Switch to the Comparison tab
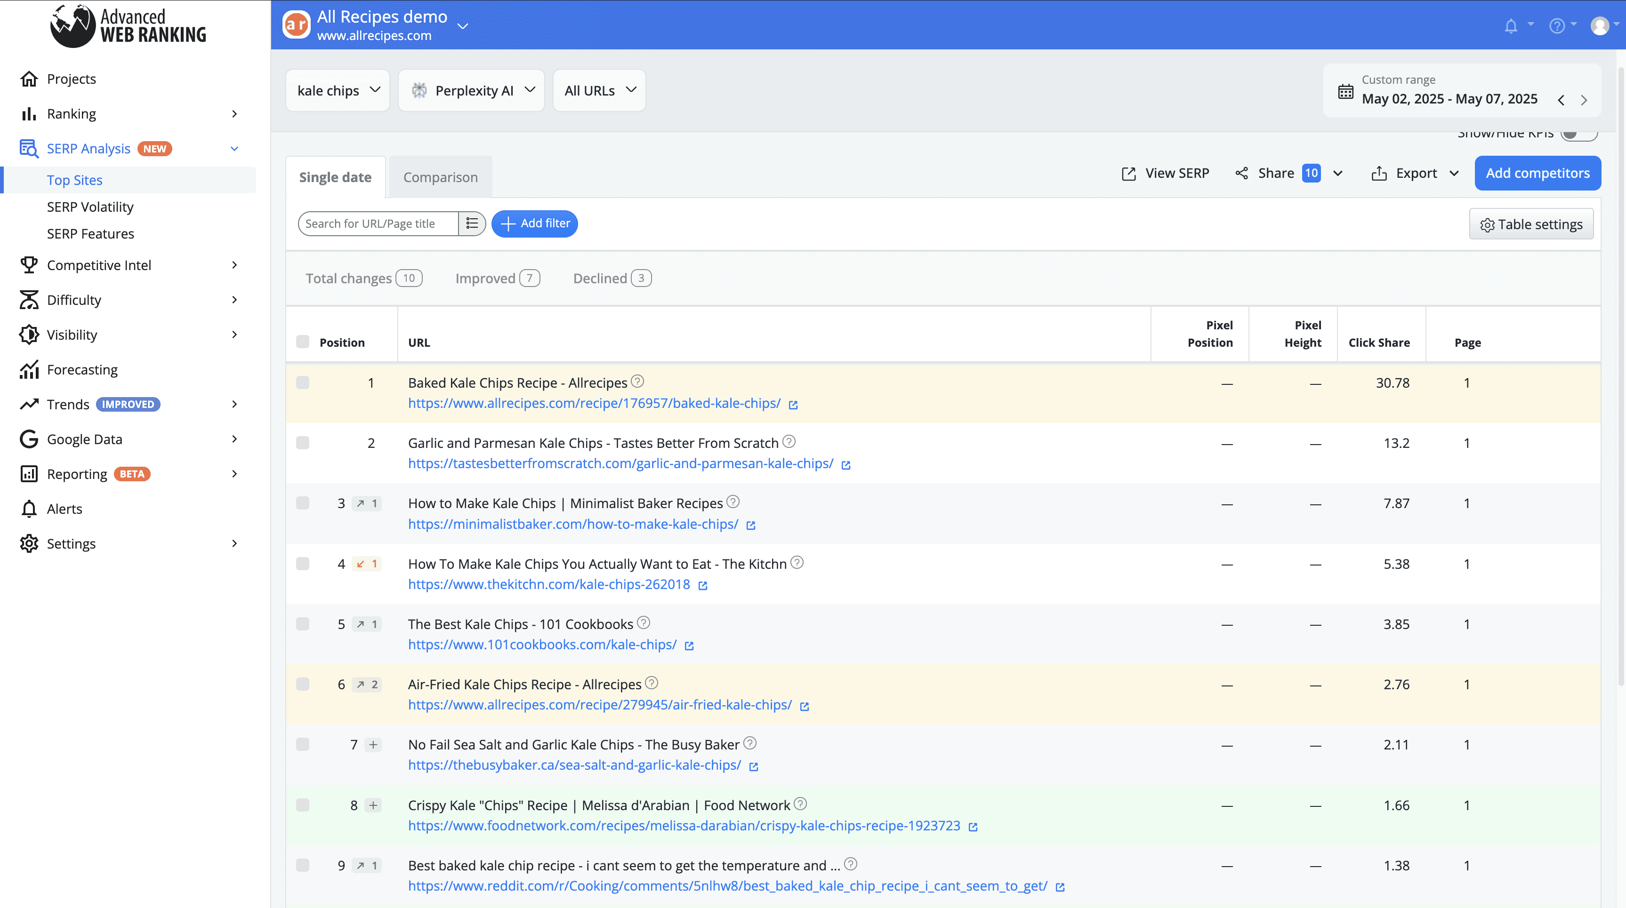 (x=441, y=177)
